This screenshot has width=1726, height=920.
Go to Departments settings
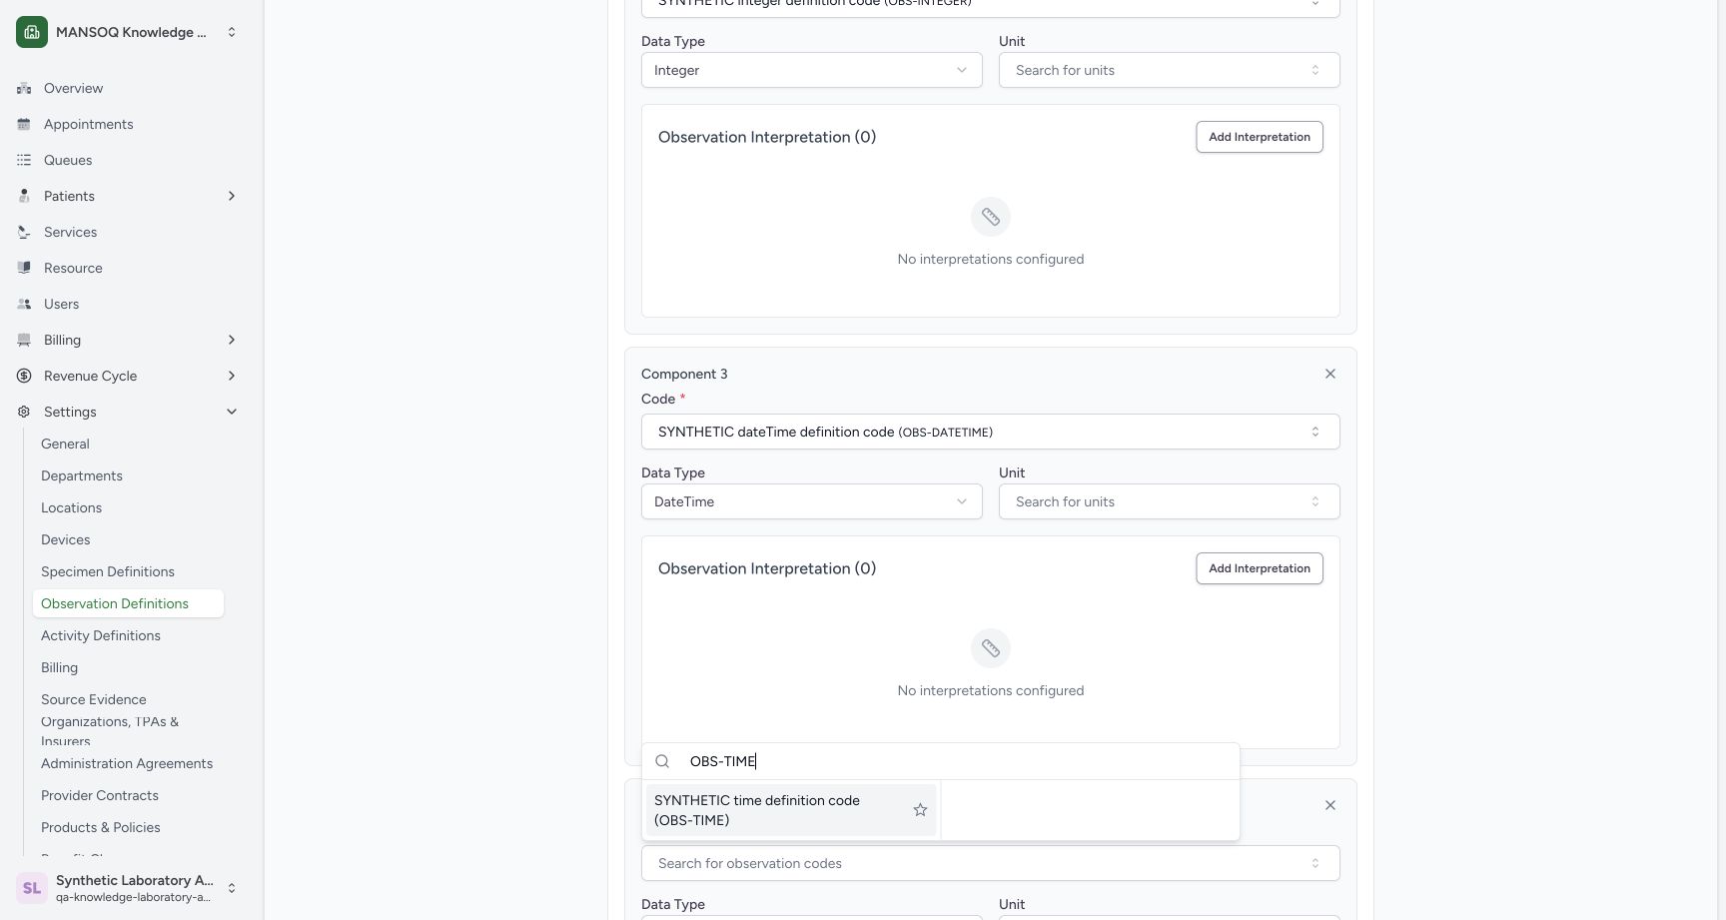82,475
